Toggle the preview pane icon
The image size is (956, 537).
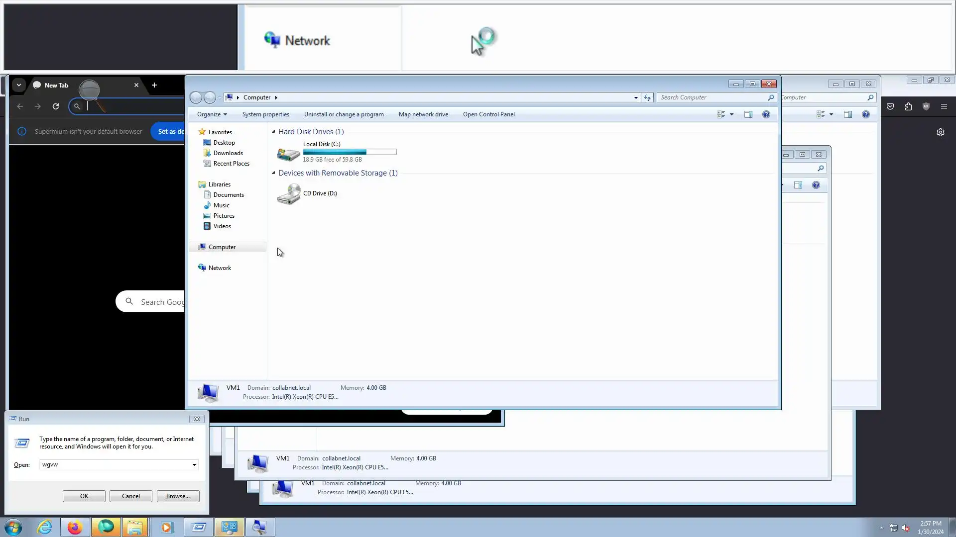pyautogui.click(x=748, y=114)
